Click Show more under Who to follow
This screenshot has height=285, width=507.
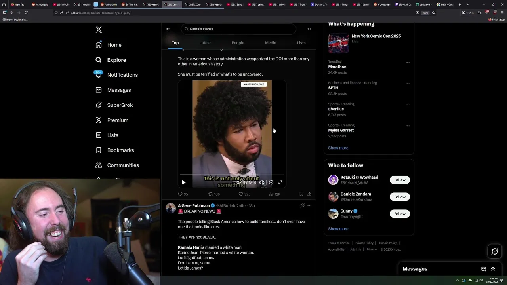(338, 229)
